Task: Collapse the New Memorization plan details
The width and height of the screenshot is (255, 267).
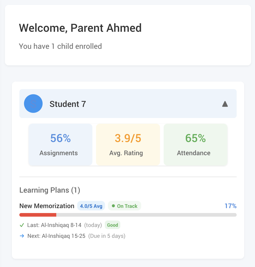Action: (47, 206)
